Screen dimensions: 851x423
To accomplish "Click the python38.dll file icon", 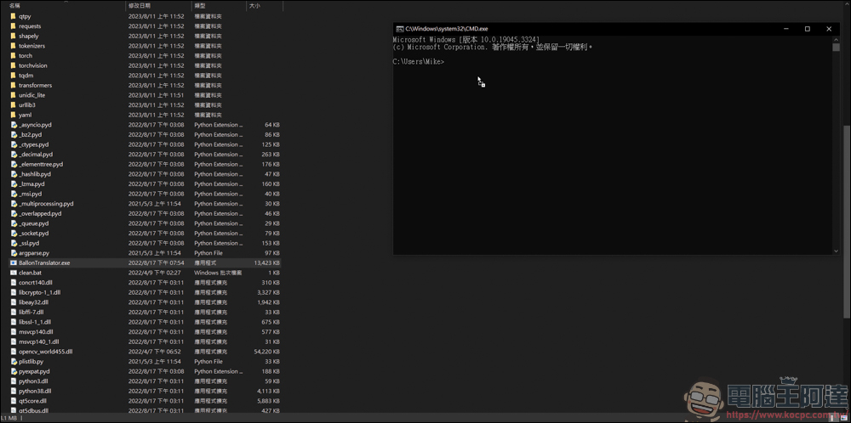I will [x=13, y=391].
